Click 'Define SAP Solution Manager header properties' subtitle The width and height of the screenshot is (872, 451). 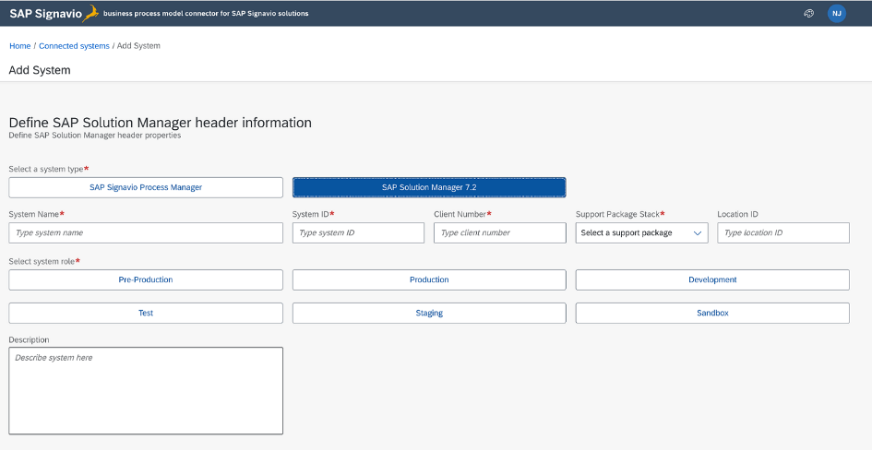(x=95, y=136)
